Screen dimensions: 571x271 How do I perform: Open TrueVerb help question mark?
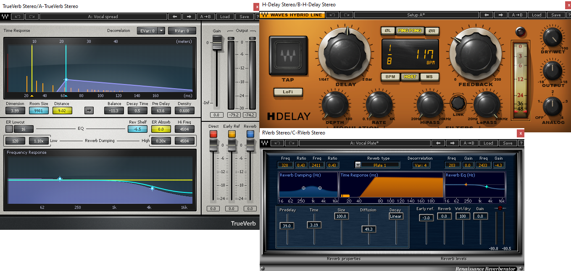[256, 17]
